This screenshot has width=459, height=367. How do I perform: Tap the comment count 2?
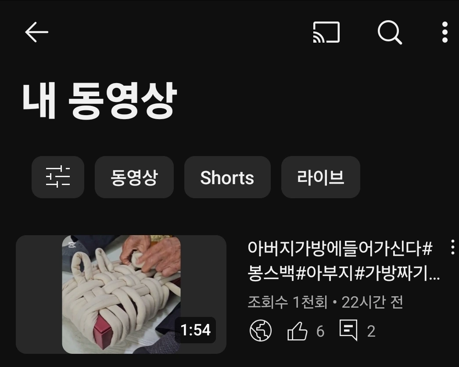[x=371, y=331]
